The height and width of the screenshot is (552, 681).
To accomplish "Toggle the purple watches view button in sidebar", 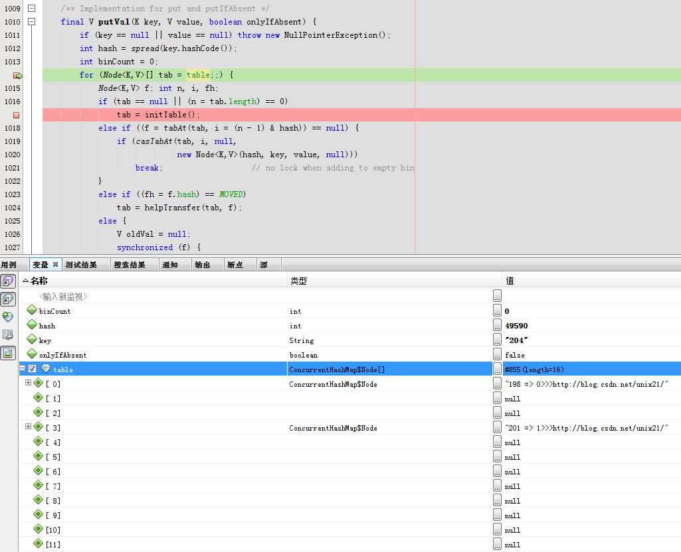I will click(8, 281).
